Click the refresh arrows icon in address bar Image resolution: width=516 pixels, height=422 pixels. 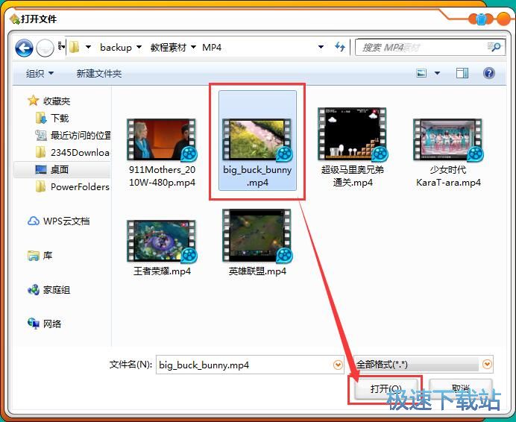click(x=340, y=47)
